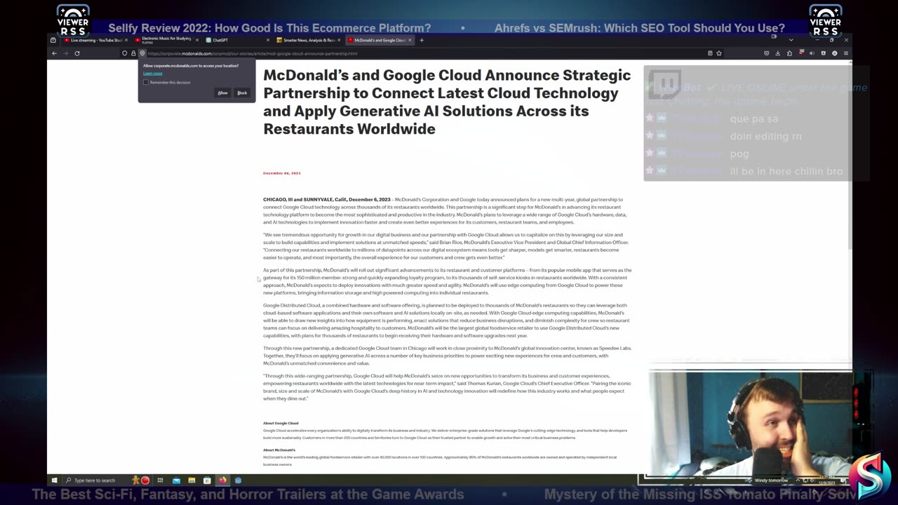This screenshot has width=898, height=505.
Task: Switch to Electronic Music for Studying tab
Action: point(167,40)
